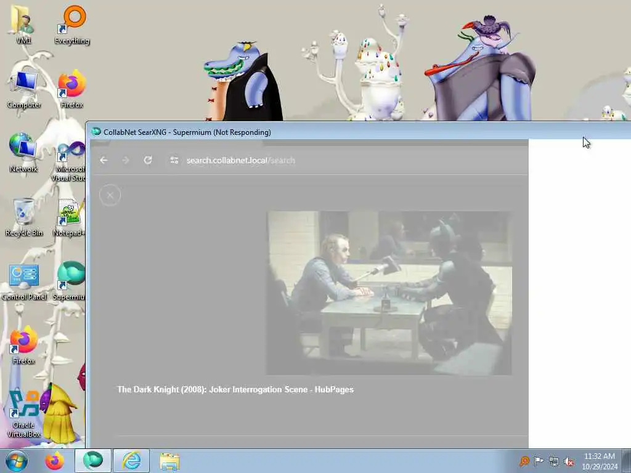Open Windows Explorer from the taskbar

[169, 461]
